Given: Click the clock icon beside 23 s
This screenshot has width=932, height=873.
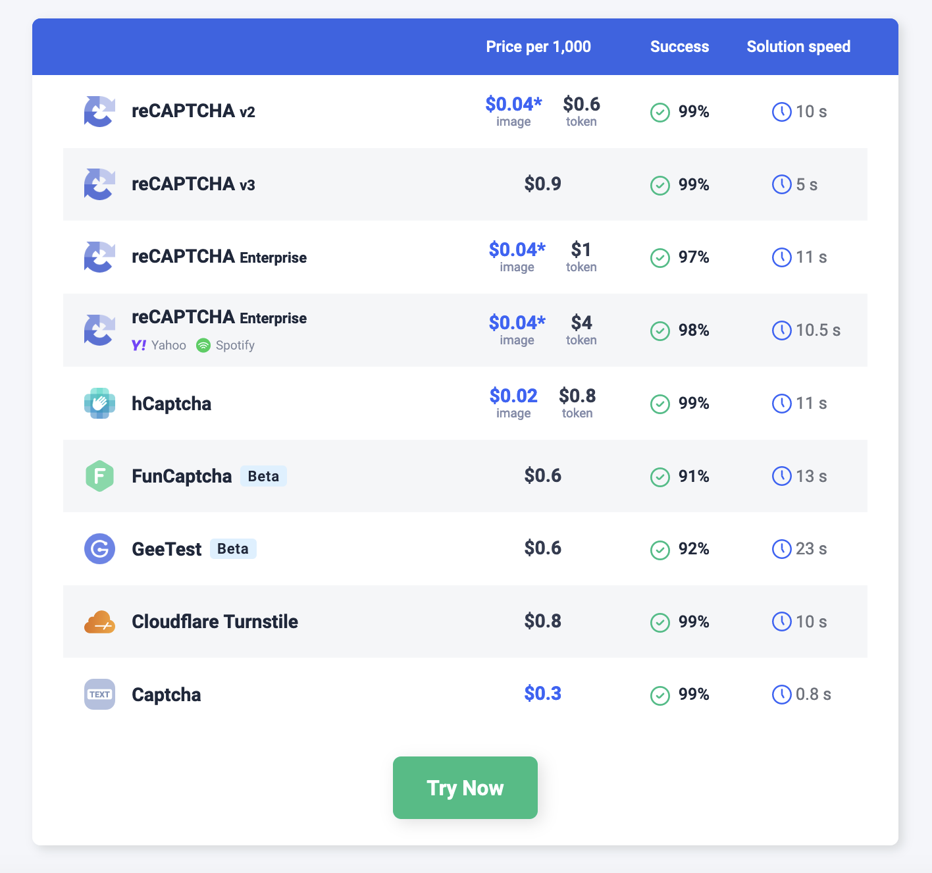Looking at the screenshot, I should (x=781, y=548).
